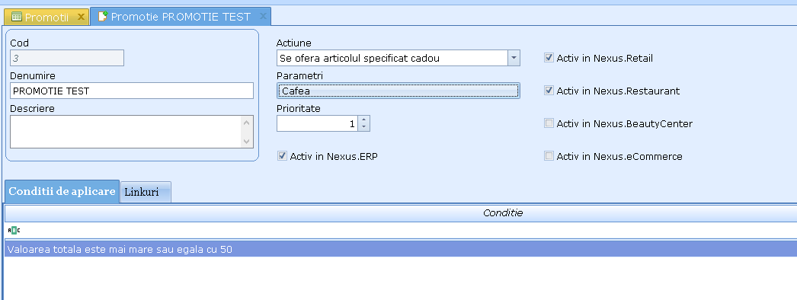Click the ABC filter icon under Conditie
797x300 pixels.
(14, 231)
